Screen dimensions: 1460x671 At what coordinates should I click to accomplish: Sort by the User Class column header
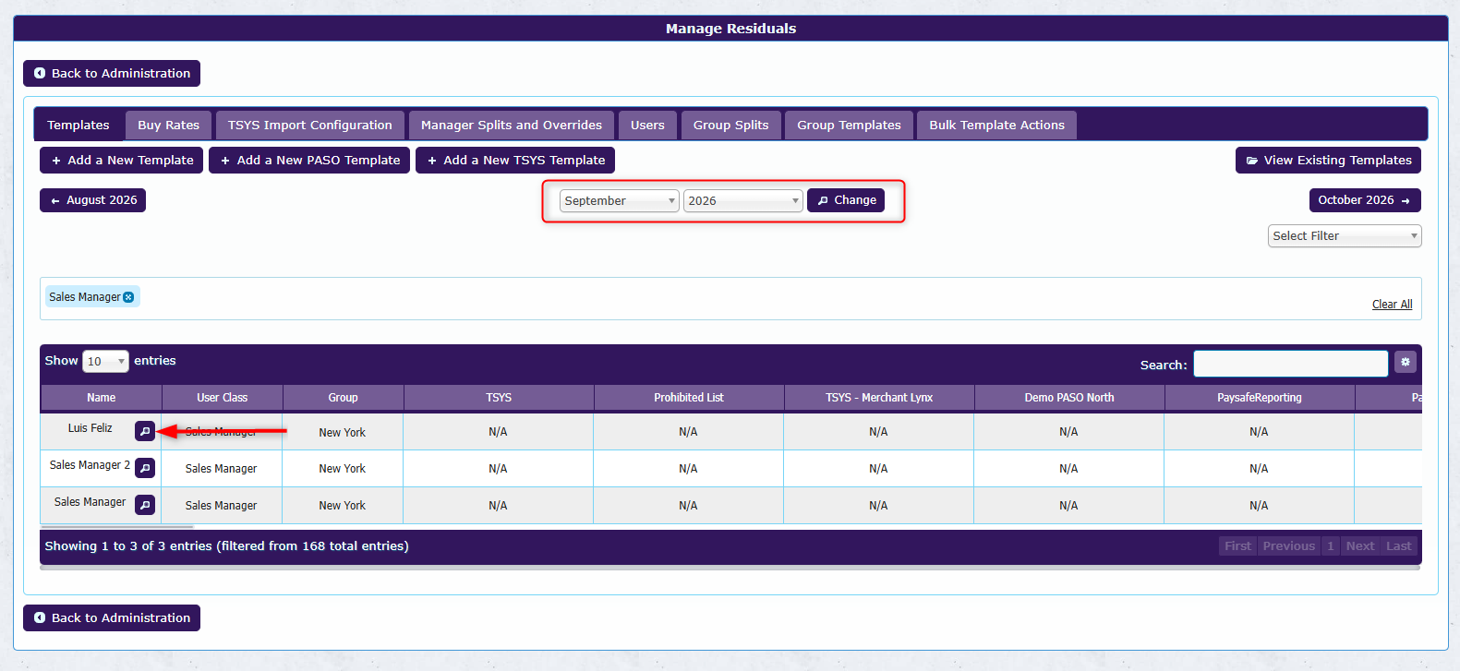click(223, 398)
